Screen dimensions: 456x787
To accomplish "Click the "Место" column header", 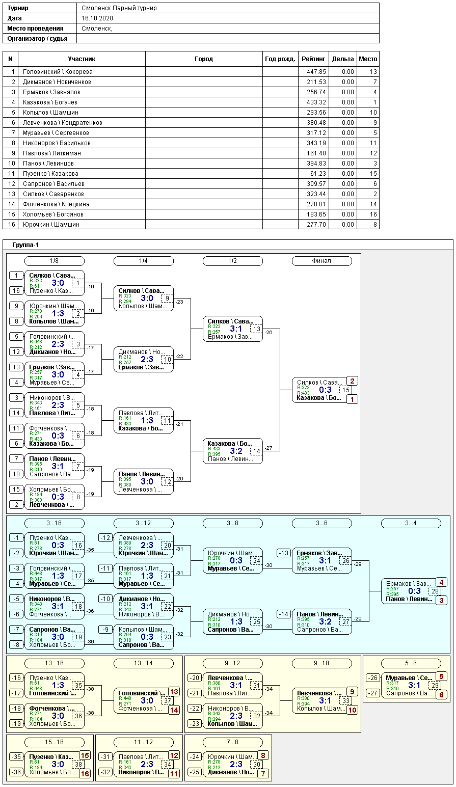I will 368,59.
